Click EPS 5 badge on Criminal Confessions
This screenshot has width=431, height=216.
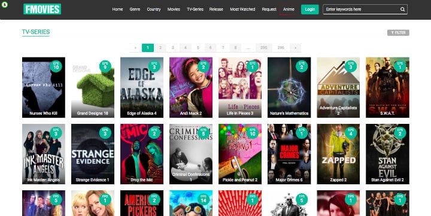[x=204, y=133]
